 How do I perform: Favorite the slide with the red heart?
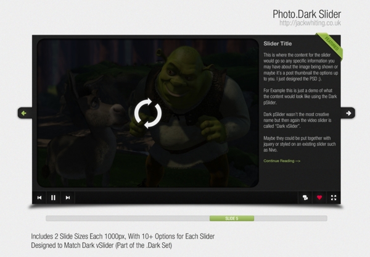coord(319,198)
